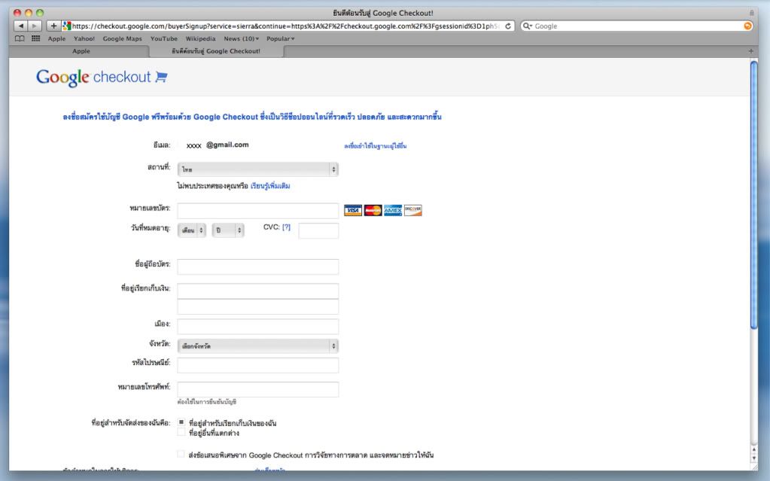Viewport: 770px width, 481px height.
Task: Open the YouTube bookmark
Action: [164, 38]
